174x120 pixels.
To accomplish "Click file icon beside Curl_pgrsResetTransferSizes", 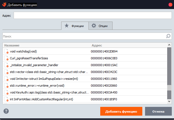I will (7, 58).
